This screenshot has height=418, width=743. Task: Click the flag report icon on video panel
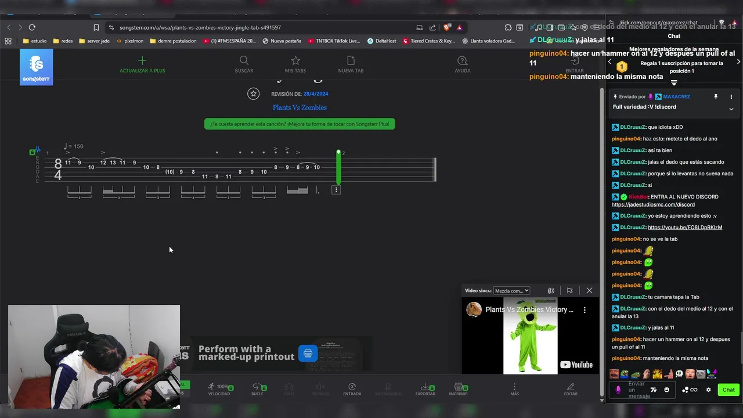point(569,291)
